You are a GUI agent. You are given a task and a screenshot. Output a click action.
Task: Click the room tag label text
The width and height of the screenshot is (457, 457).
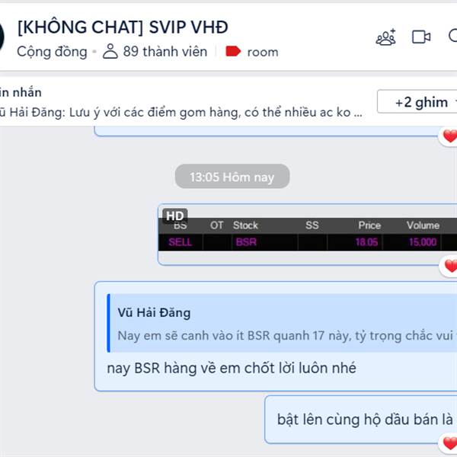[x=263, y=52]
